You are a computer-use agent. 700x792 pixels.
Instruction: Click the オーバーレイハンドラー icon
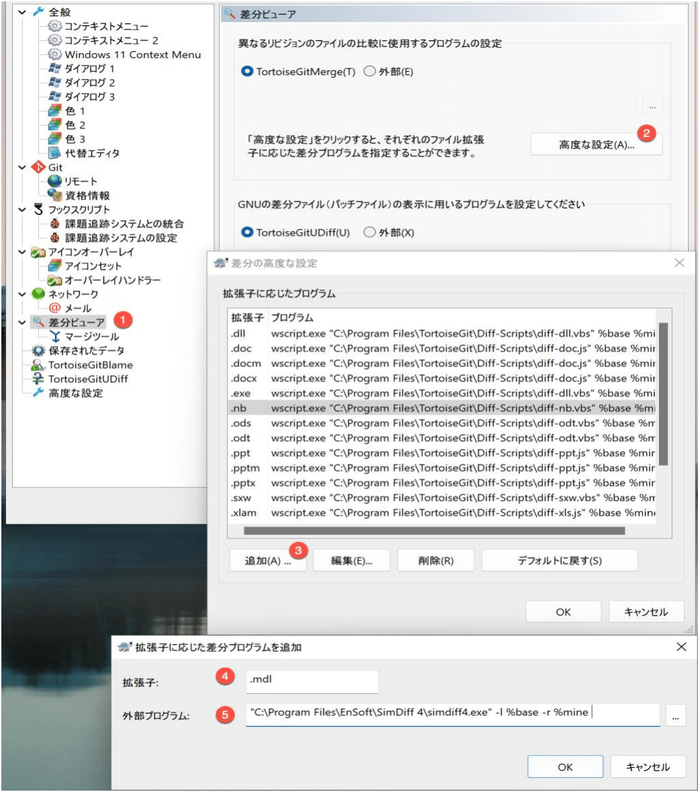(x=54, y=280)
